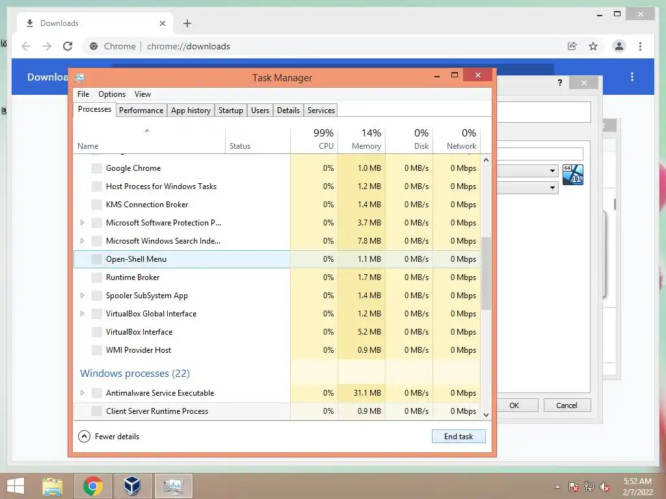The height and width of the screenshot is (499, 666).
Task: Click the Open-Shell Menu process icon
Action: tap(96, 259)
